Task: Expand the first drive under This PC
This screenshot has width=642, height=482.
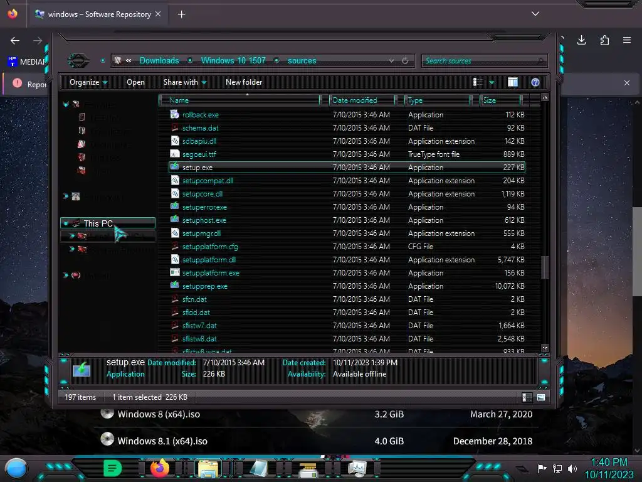Action: (x=72, y=236)
